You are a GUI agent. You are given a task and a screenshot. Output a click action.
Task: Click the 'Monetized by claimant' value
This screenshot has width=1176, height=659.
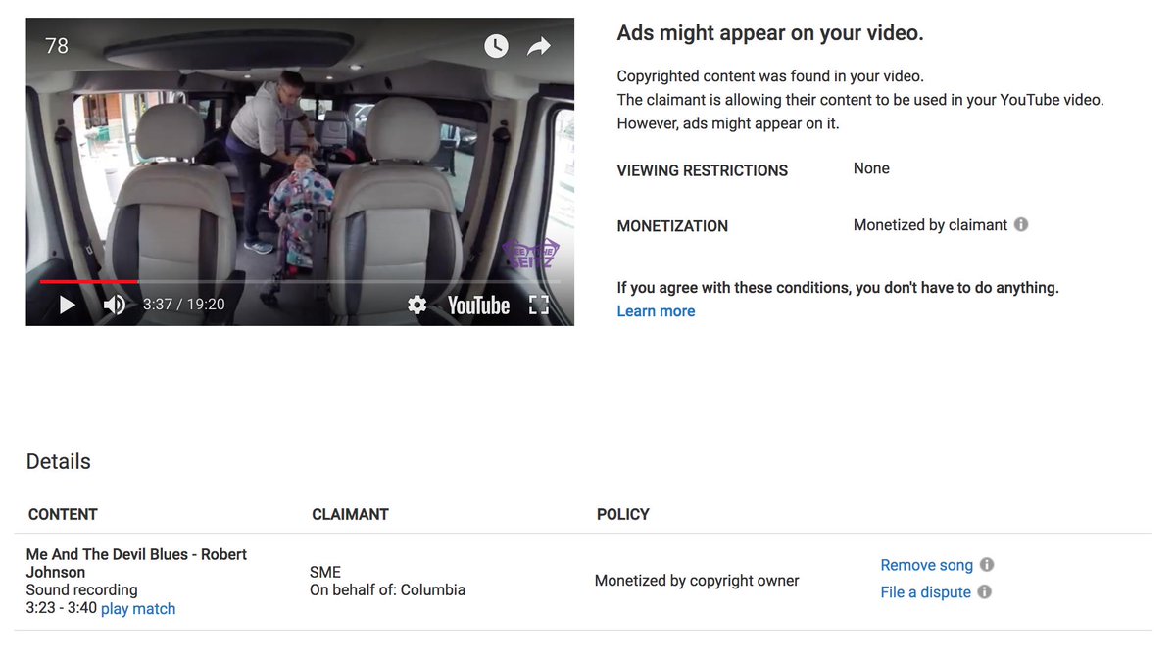pyautogui.click(x=930, y=225)
